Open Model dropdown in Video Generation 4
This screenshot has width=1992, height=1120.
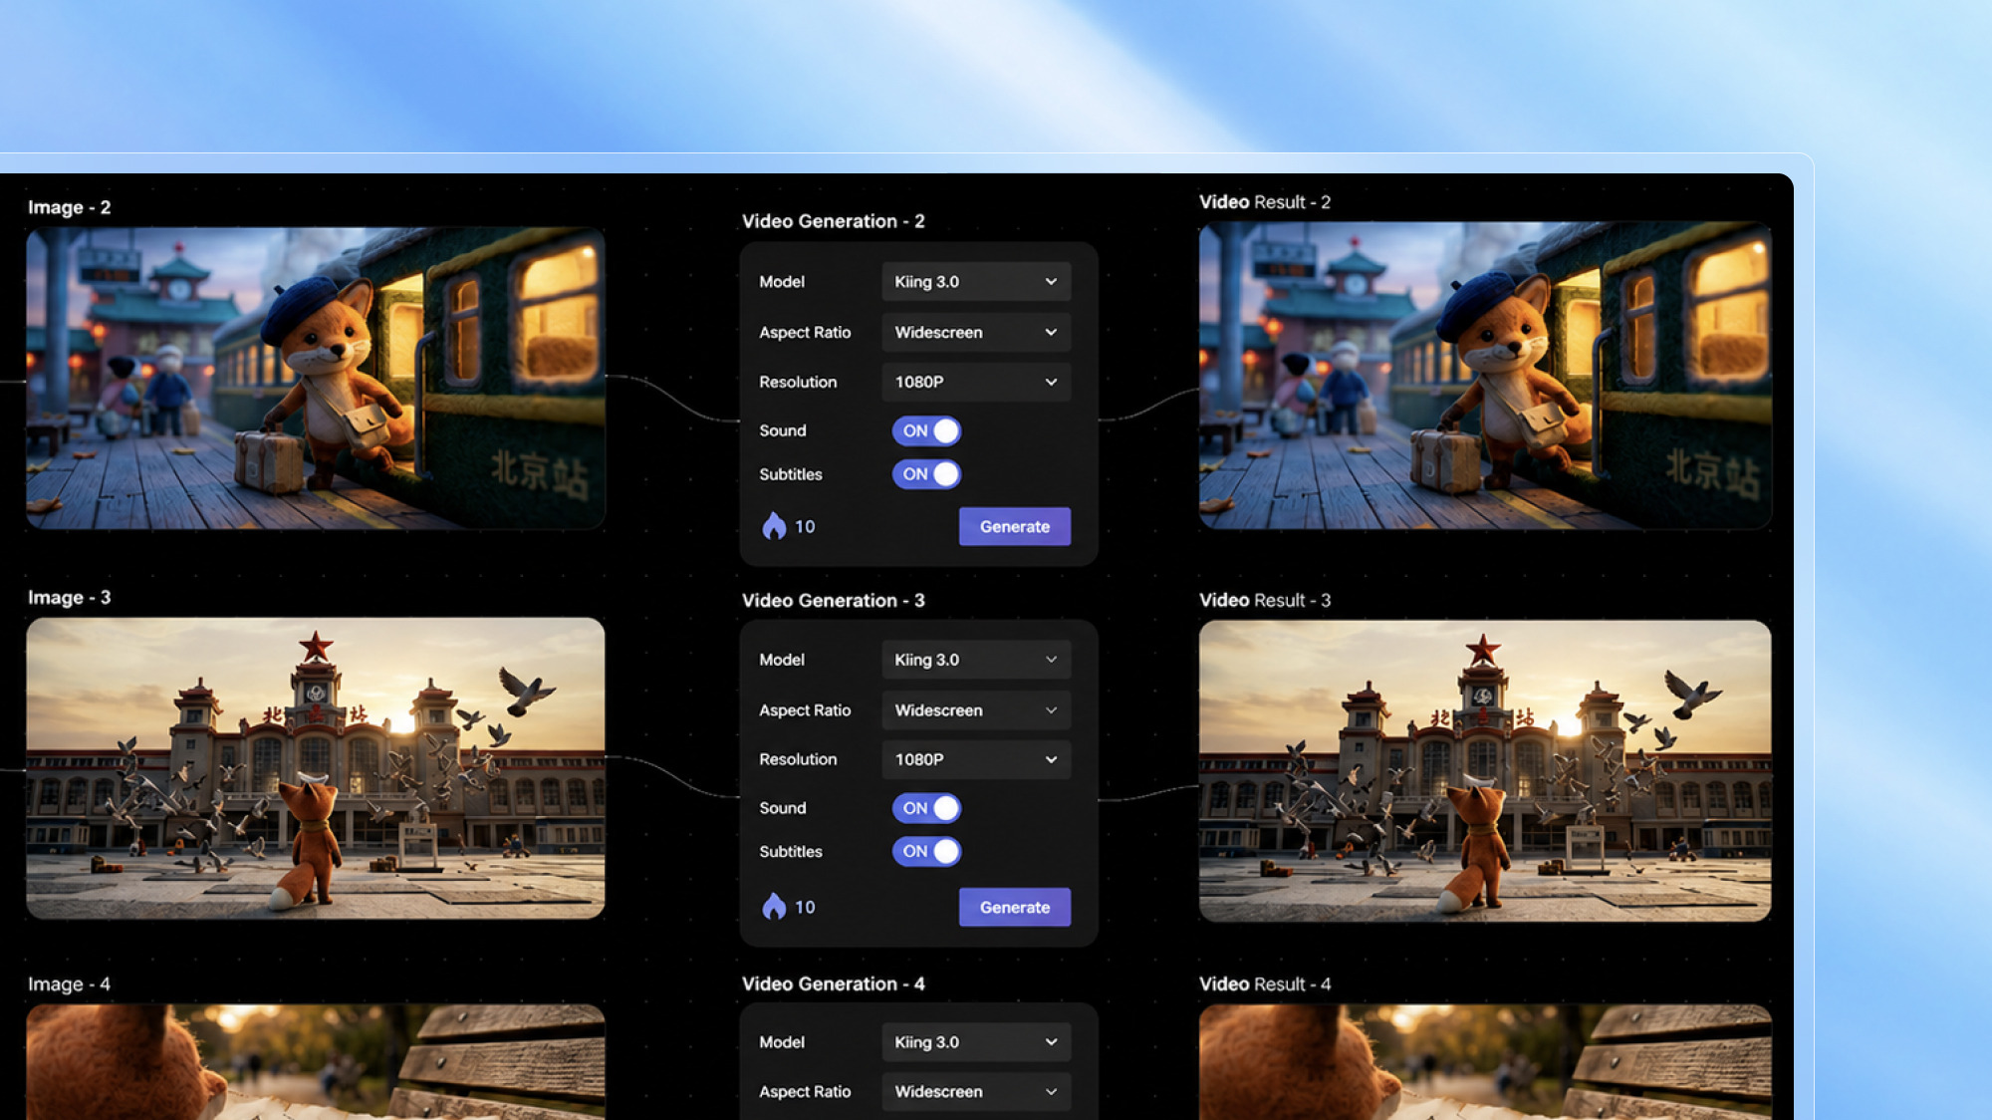976,1042
